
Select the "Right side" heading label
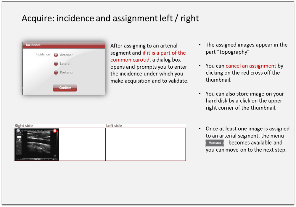(x=24, y=126)
